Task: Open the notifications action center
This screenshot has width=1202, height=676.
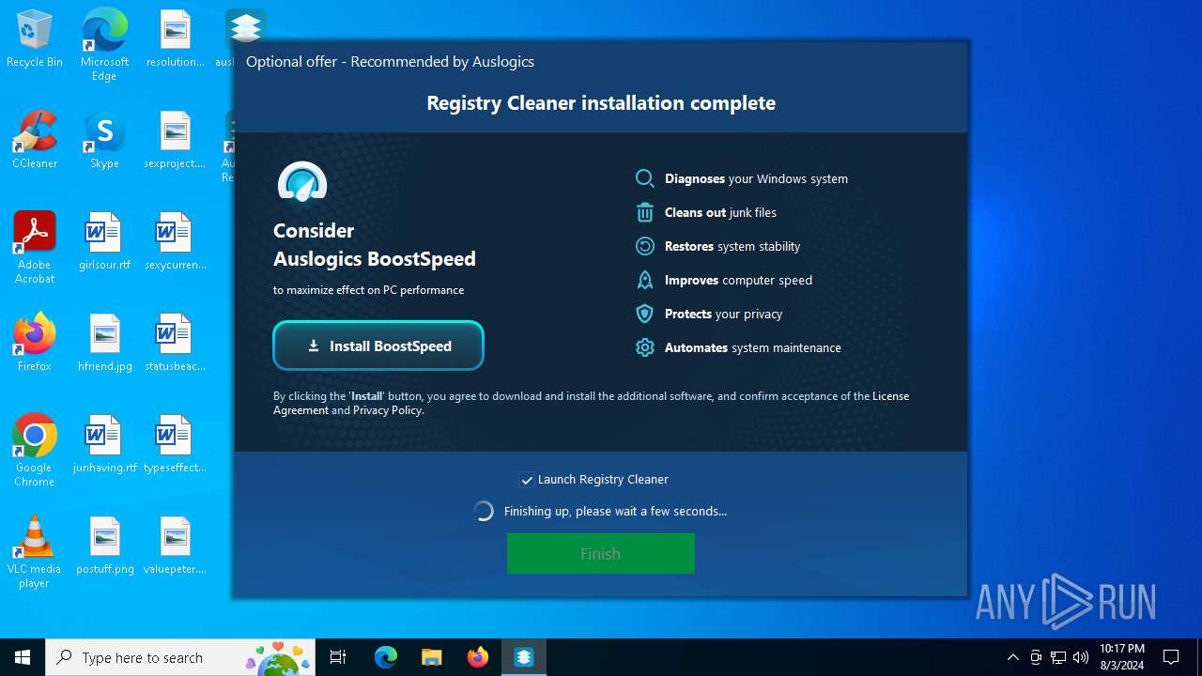Action: pyautogui.click(x=1171, y=657)
